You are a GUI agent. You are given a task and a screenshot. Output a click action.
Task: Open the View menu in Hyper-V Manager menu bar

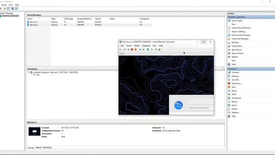tap(11, 5)
